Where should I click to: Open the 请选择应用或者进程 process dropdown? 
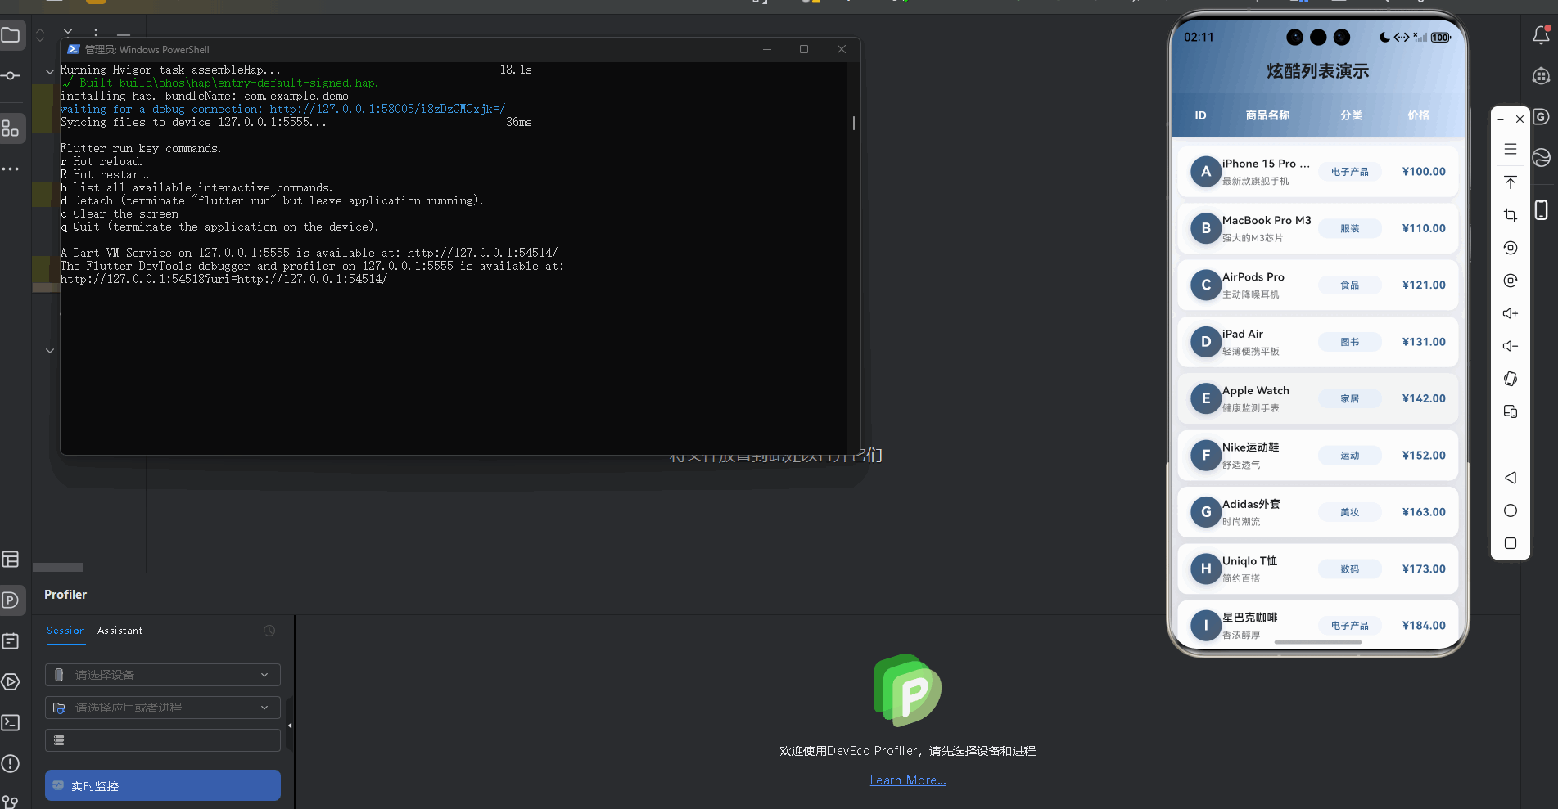(163, 708)
